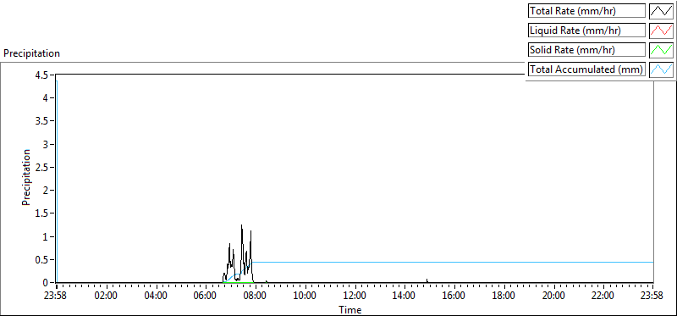This screenshot has height=316, width=677.
Task: Click the 23:58 start time axis label
Action: pos(57,296)
